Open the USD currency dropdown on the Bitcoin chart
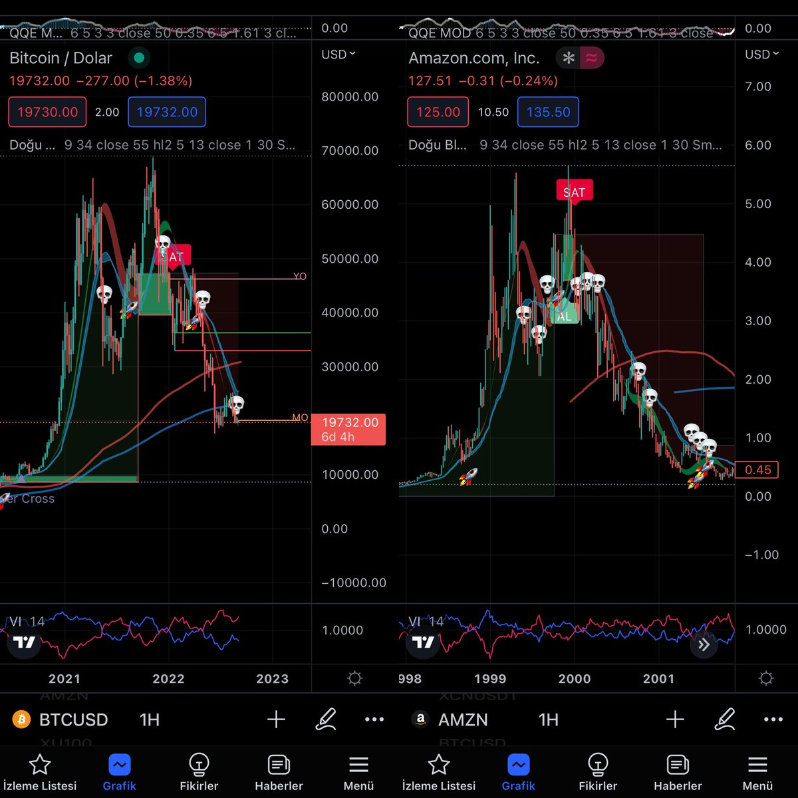 [338, 55]
